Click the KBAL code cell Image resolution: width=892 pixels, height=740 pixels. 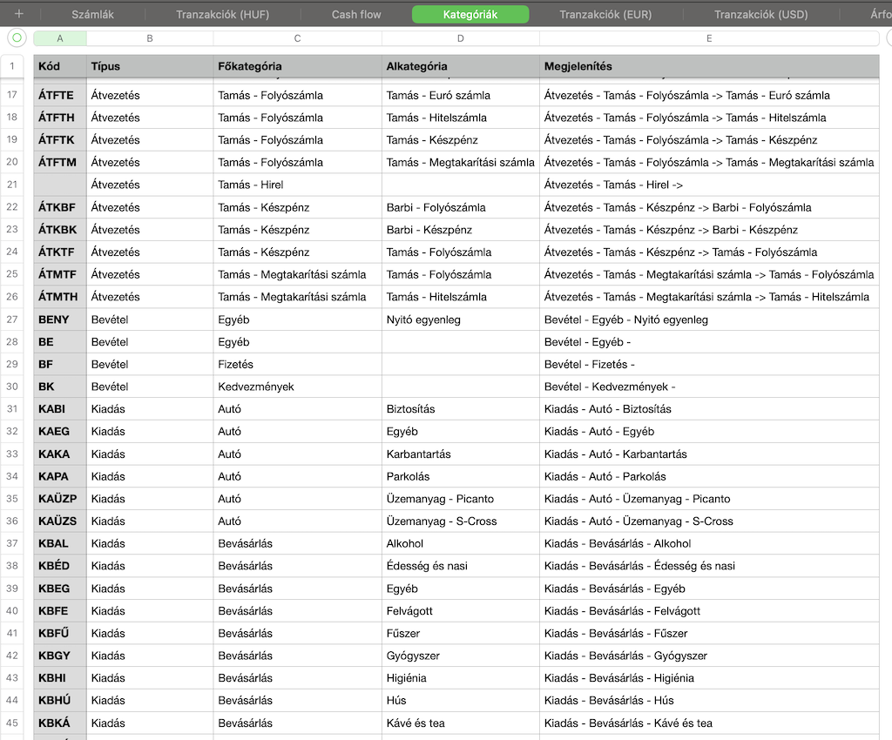tap(60, 543)
